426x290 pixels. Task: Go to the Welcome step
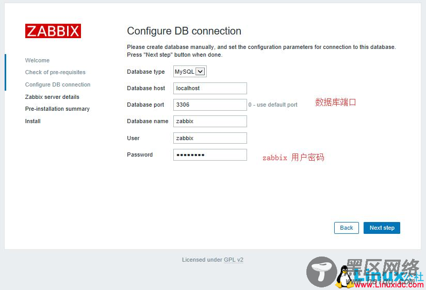pyautogui.click(x=37, y=60)
